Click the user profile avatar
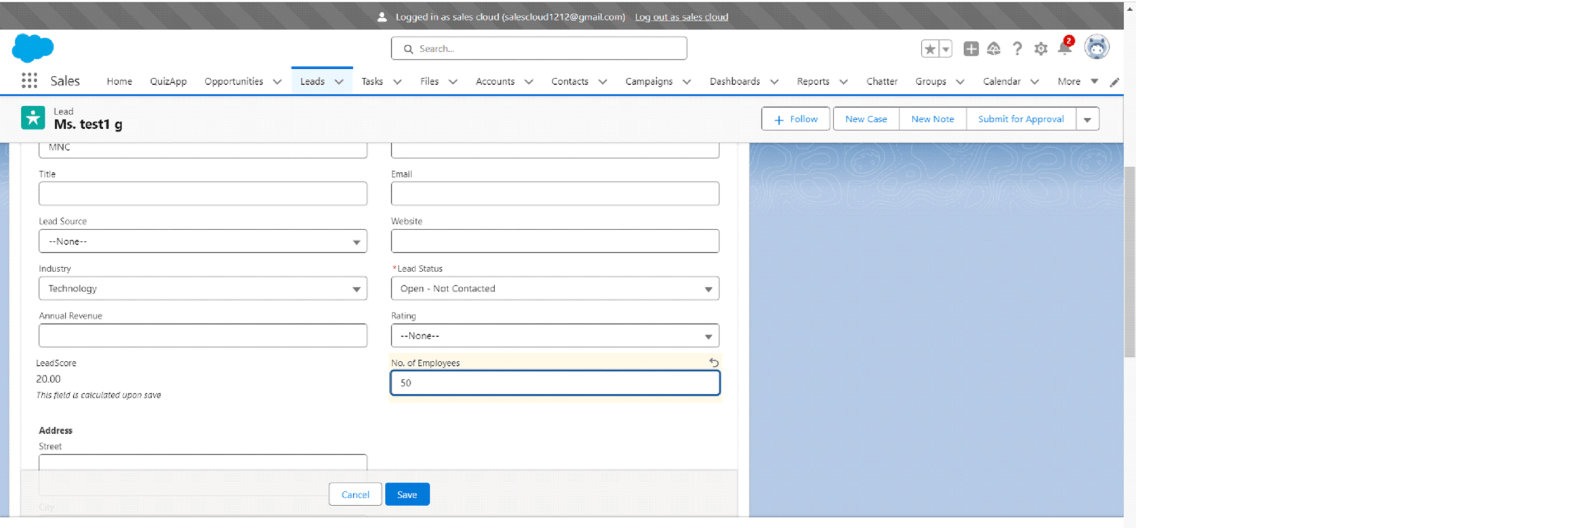The height and width of the screenshot is (528, 1581). tap(1096, 47)
